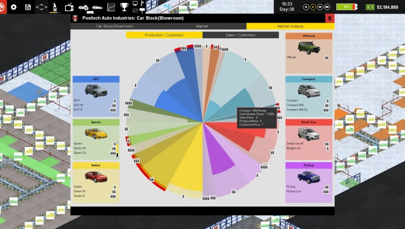The image size is (405, 229).
Task: Click the Sports M legend row
Action: click(x=95, y=148)
